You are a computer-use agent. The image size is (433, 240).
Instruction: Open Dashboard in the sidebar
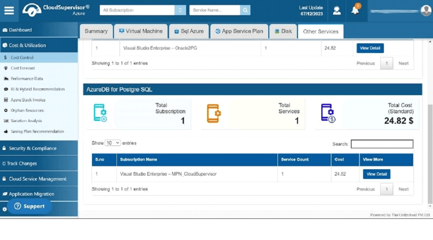39,30
